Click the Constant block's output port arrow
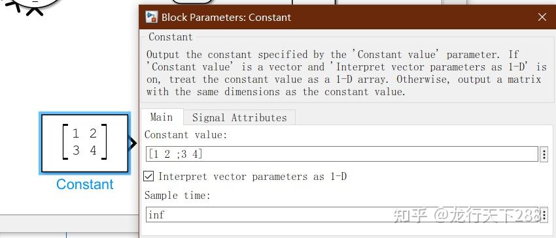The image size is (556, 238). [133, 143]
